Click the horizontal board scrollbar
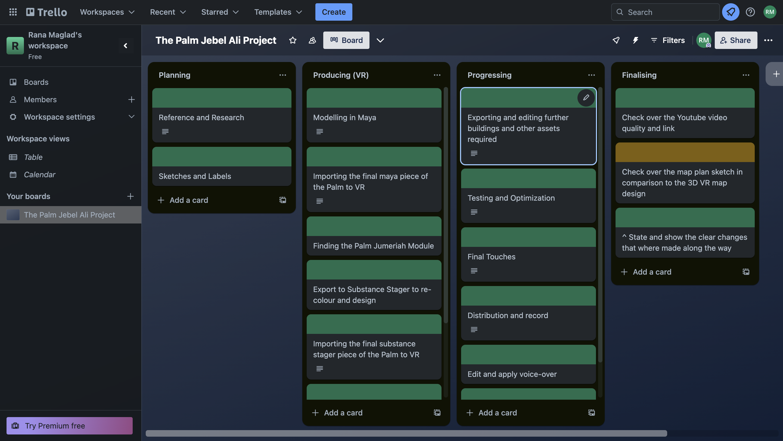The height and width of the screenshot is (441, 783). point(406,433)
